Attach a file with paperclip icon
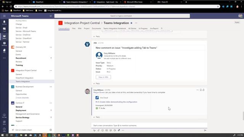Image resolution: width=244 pixels, height=137 pixels. (98, 130)
